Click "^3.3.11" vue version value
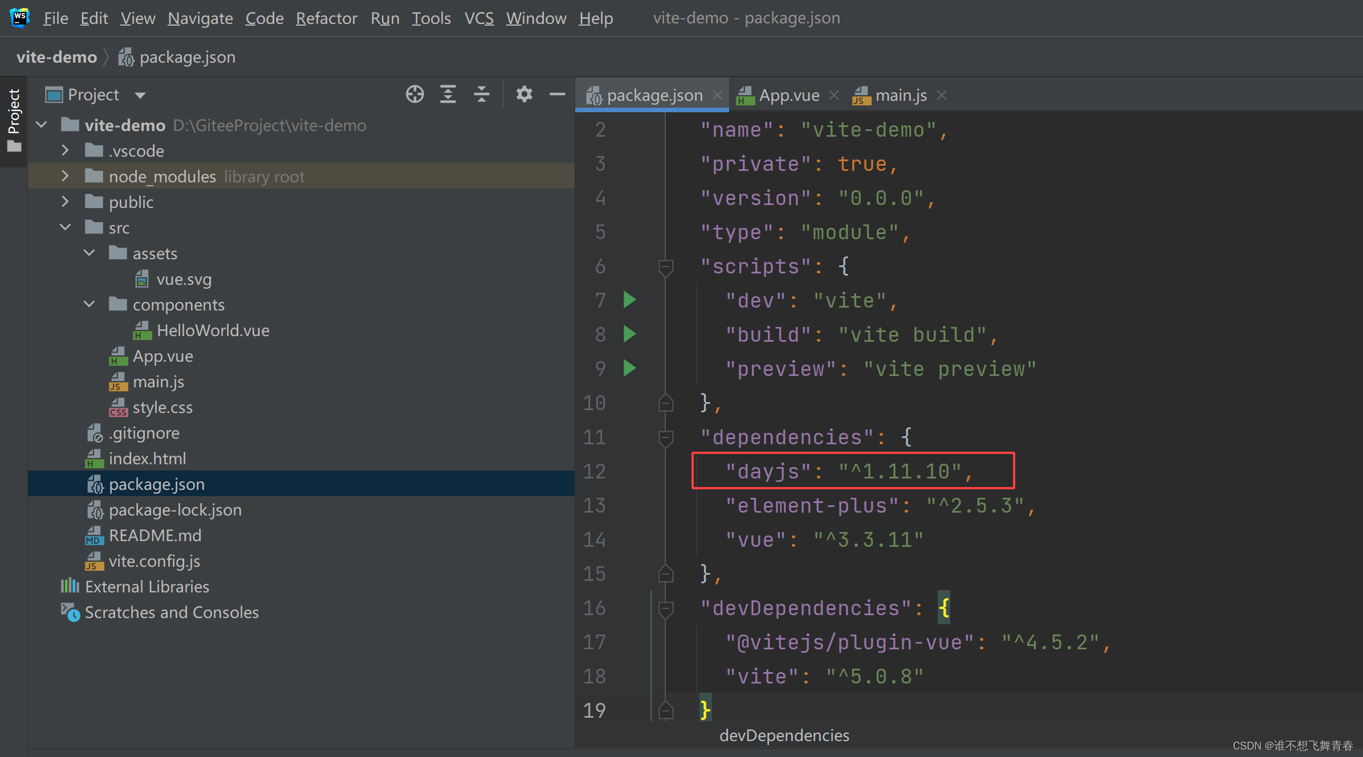 tap(868, 540)
